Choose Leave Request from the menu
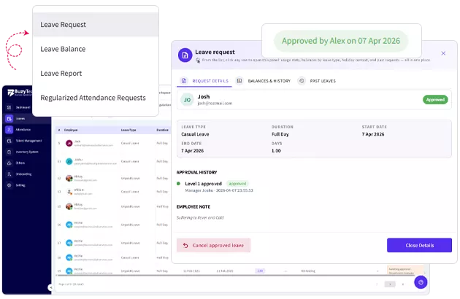Viewport: 460px width, 299px height. 96,25
